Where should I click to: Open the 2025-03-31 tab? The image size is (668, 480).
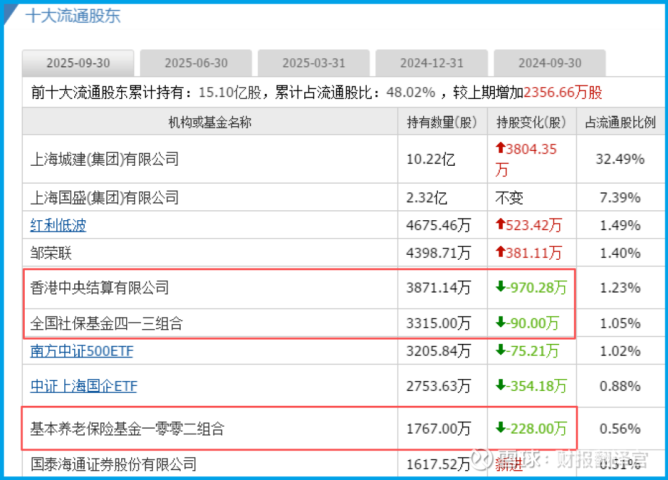click(314, 63)
